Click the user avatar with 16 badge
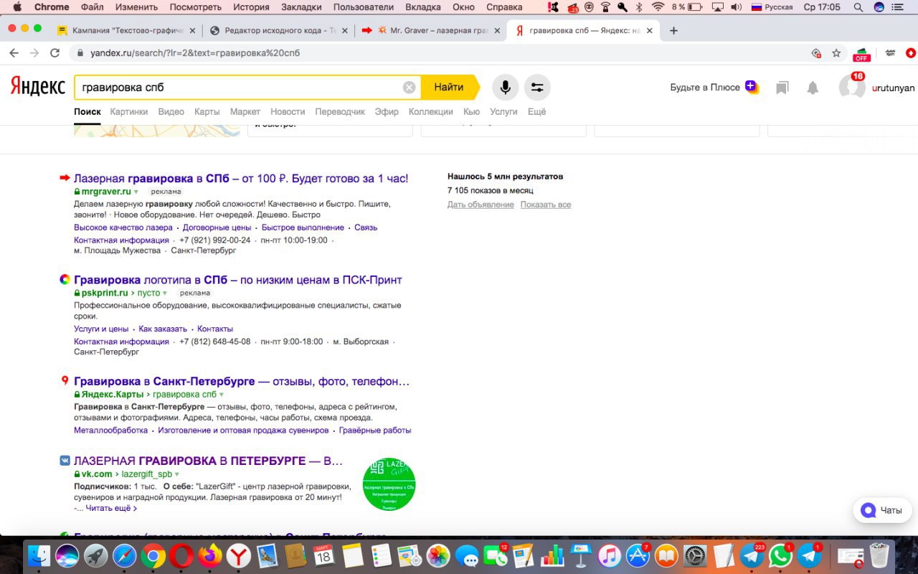This screenshot has height=574, width=918. [x=852, y=87]
